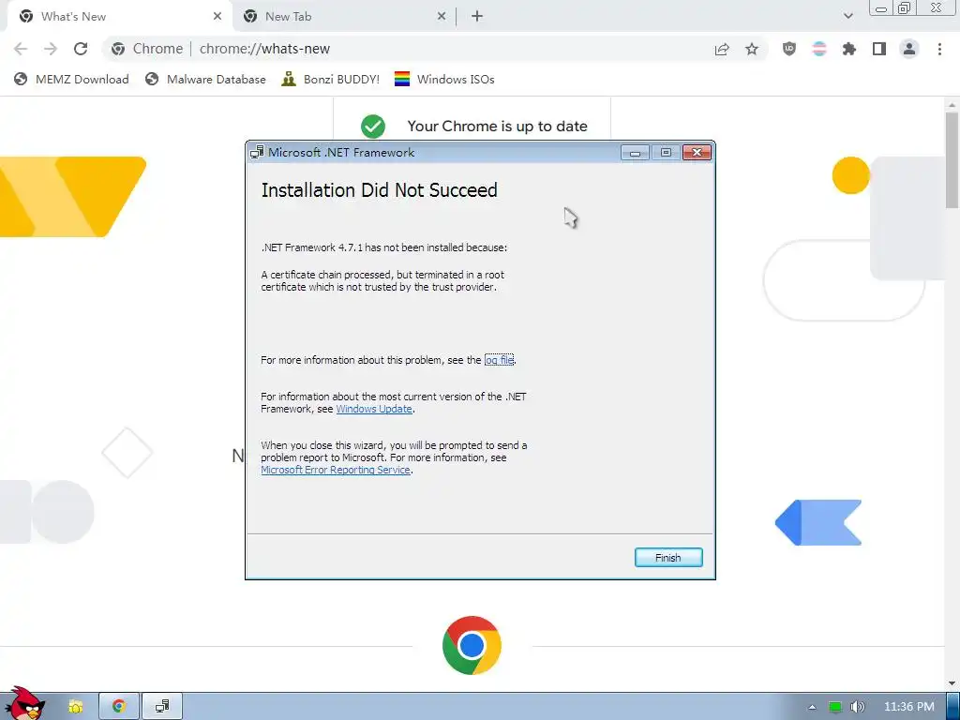Maximize the .NET Framework dialog
This screenshot has width=960, height=720.
point(666,153)
